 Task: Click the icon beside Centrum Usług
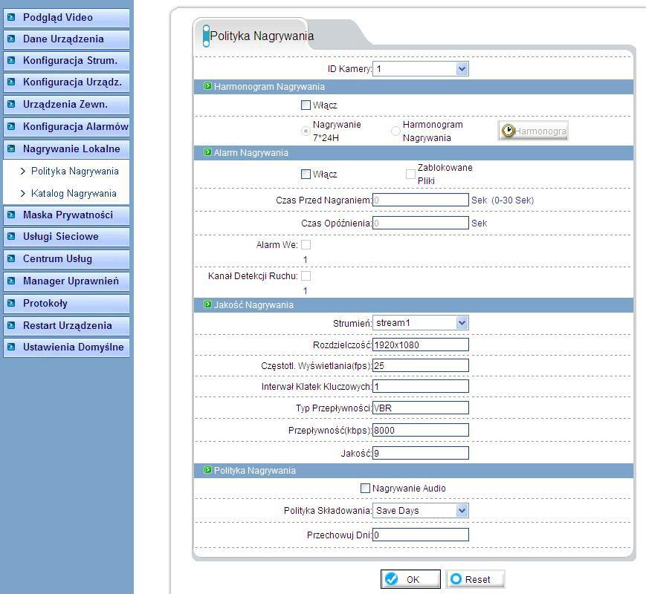point(11,258)
